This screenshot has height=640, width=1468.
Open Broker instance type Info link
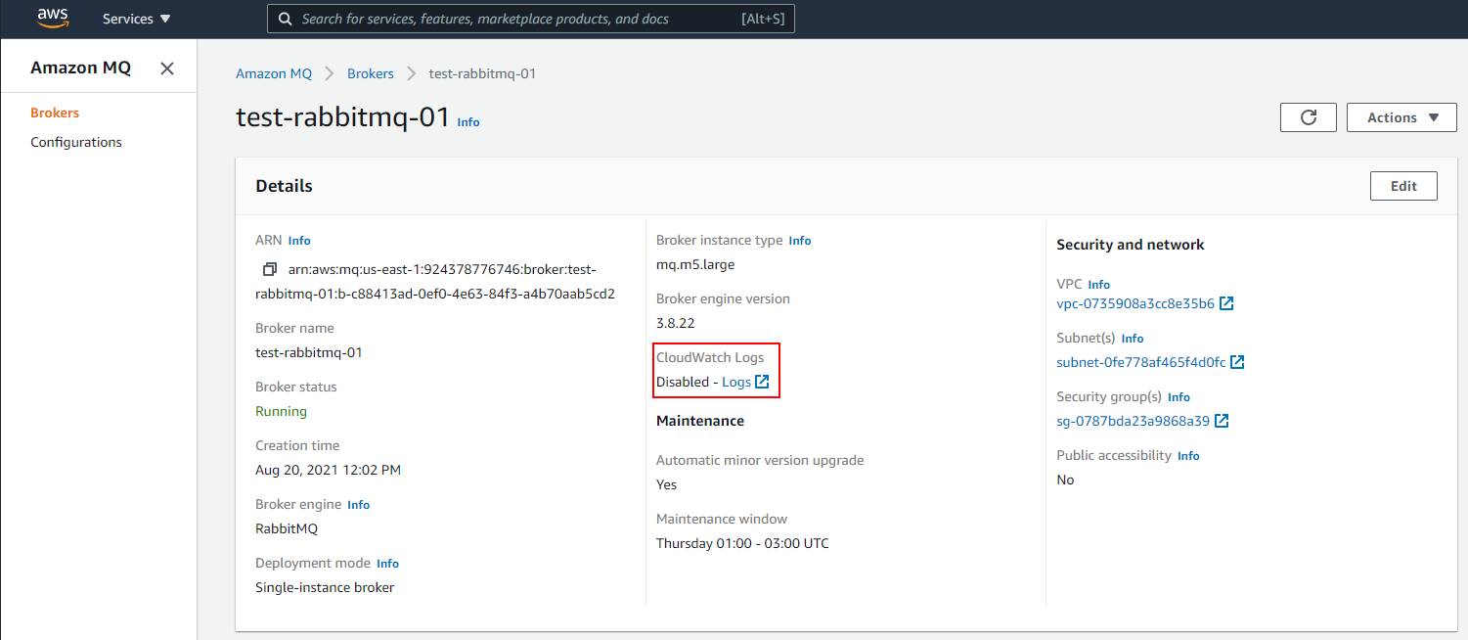pyautogui.click(x=800, y=241)
